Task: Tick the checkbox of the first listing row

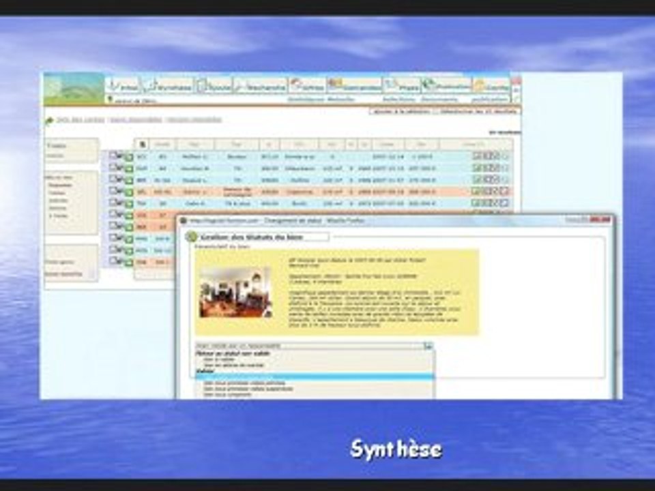Action: coord(113,155)
